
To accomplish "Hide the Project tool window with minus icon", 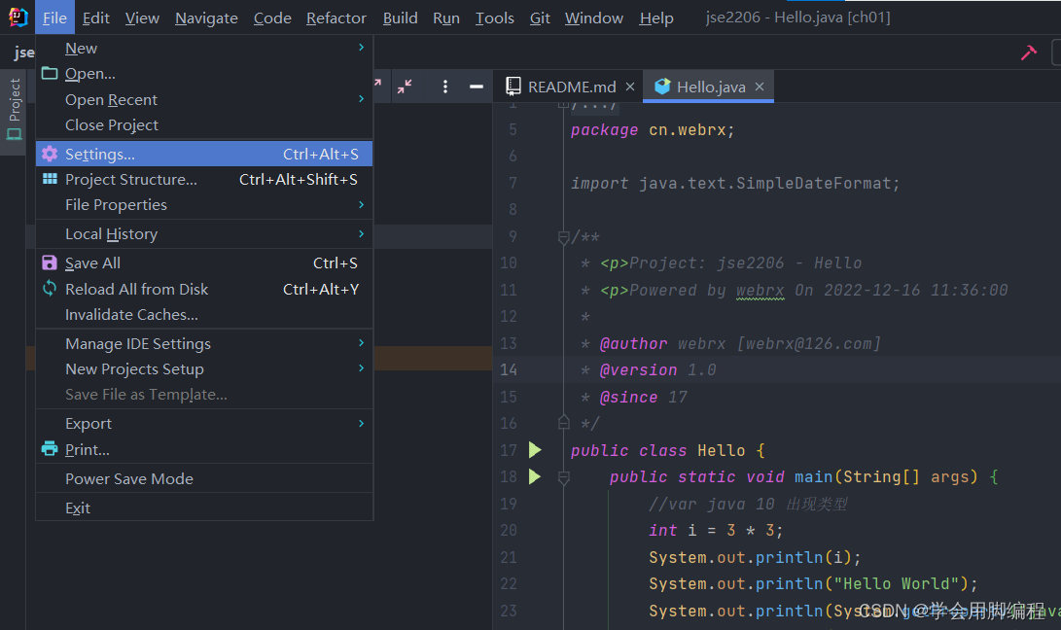I will pos(477,87).
